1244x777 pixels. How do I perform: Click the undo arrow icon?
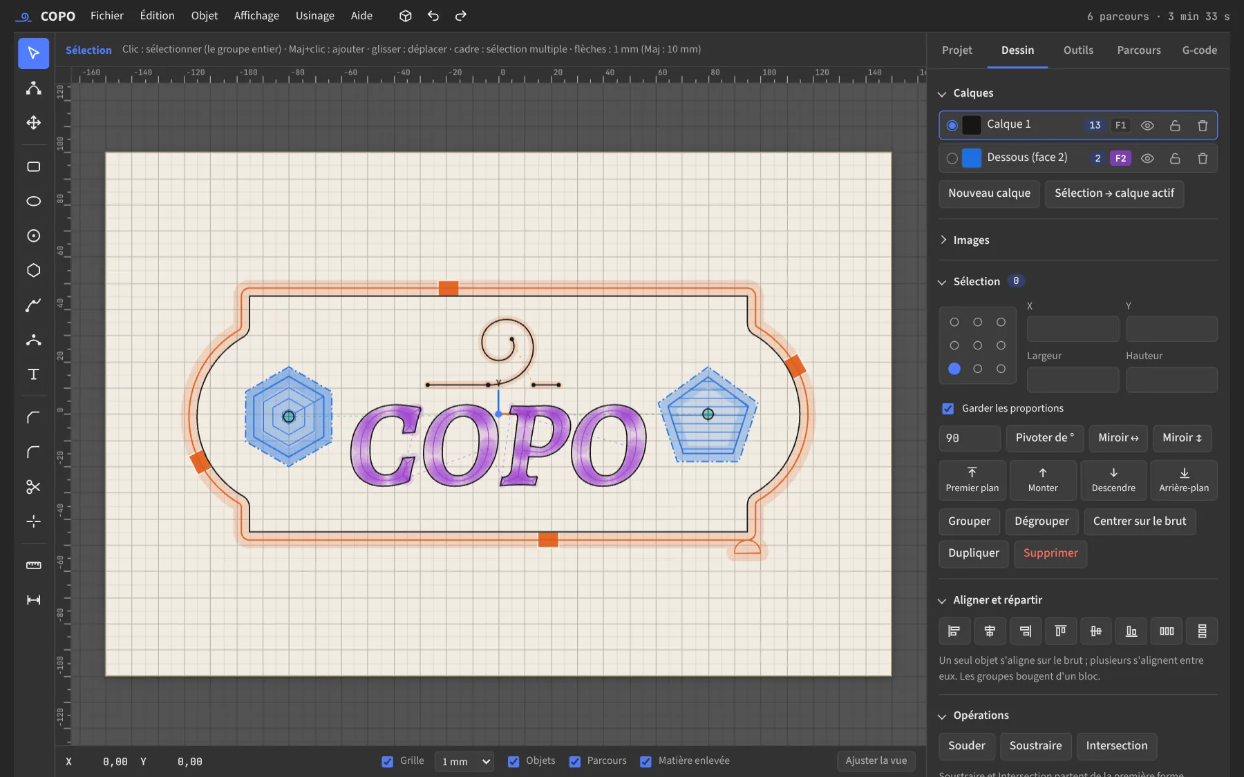tap(433, 16)
